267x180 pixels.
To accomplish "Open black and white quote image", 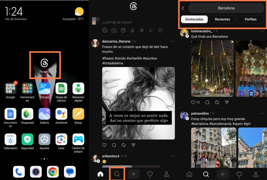I will (139, 103).
